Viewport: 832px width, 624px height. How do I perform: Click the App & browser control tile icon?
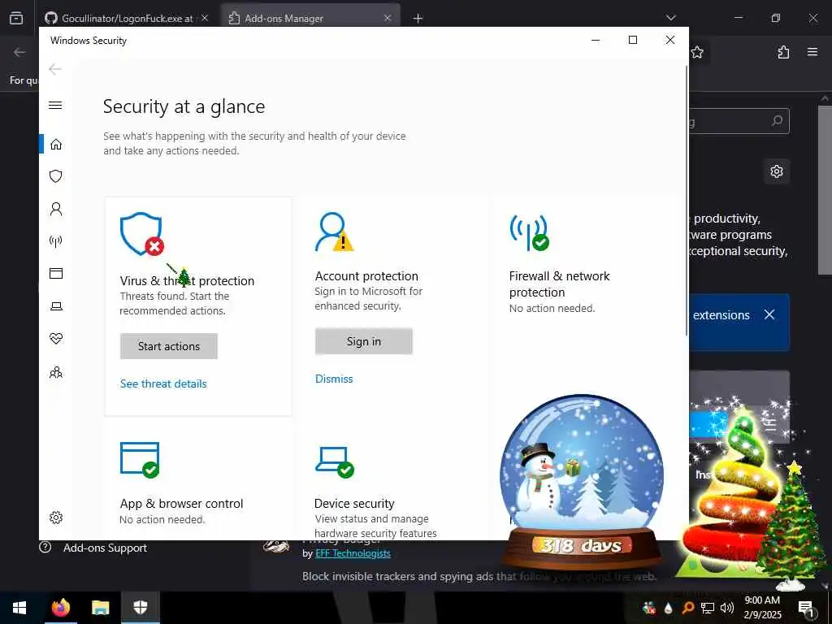140,460
